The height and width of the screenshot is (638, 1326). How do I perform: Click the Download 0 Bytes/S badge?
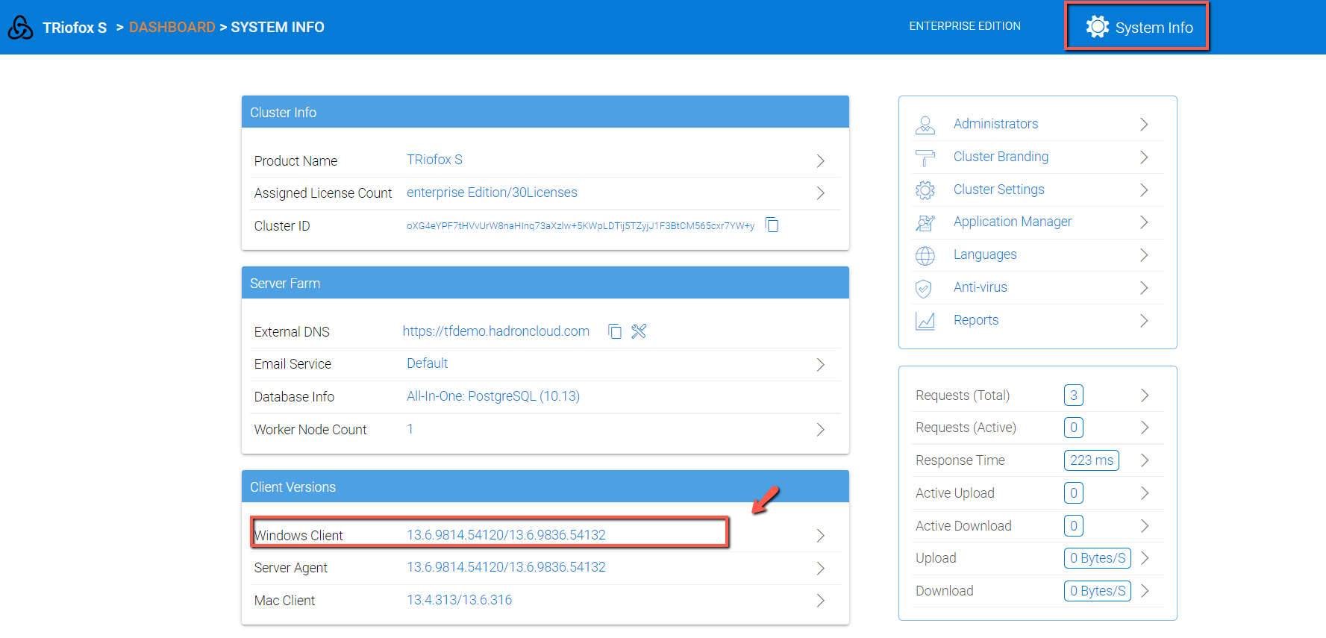pos(1097,591)
